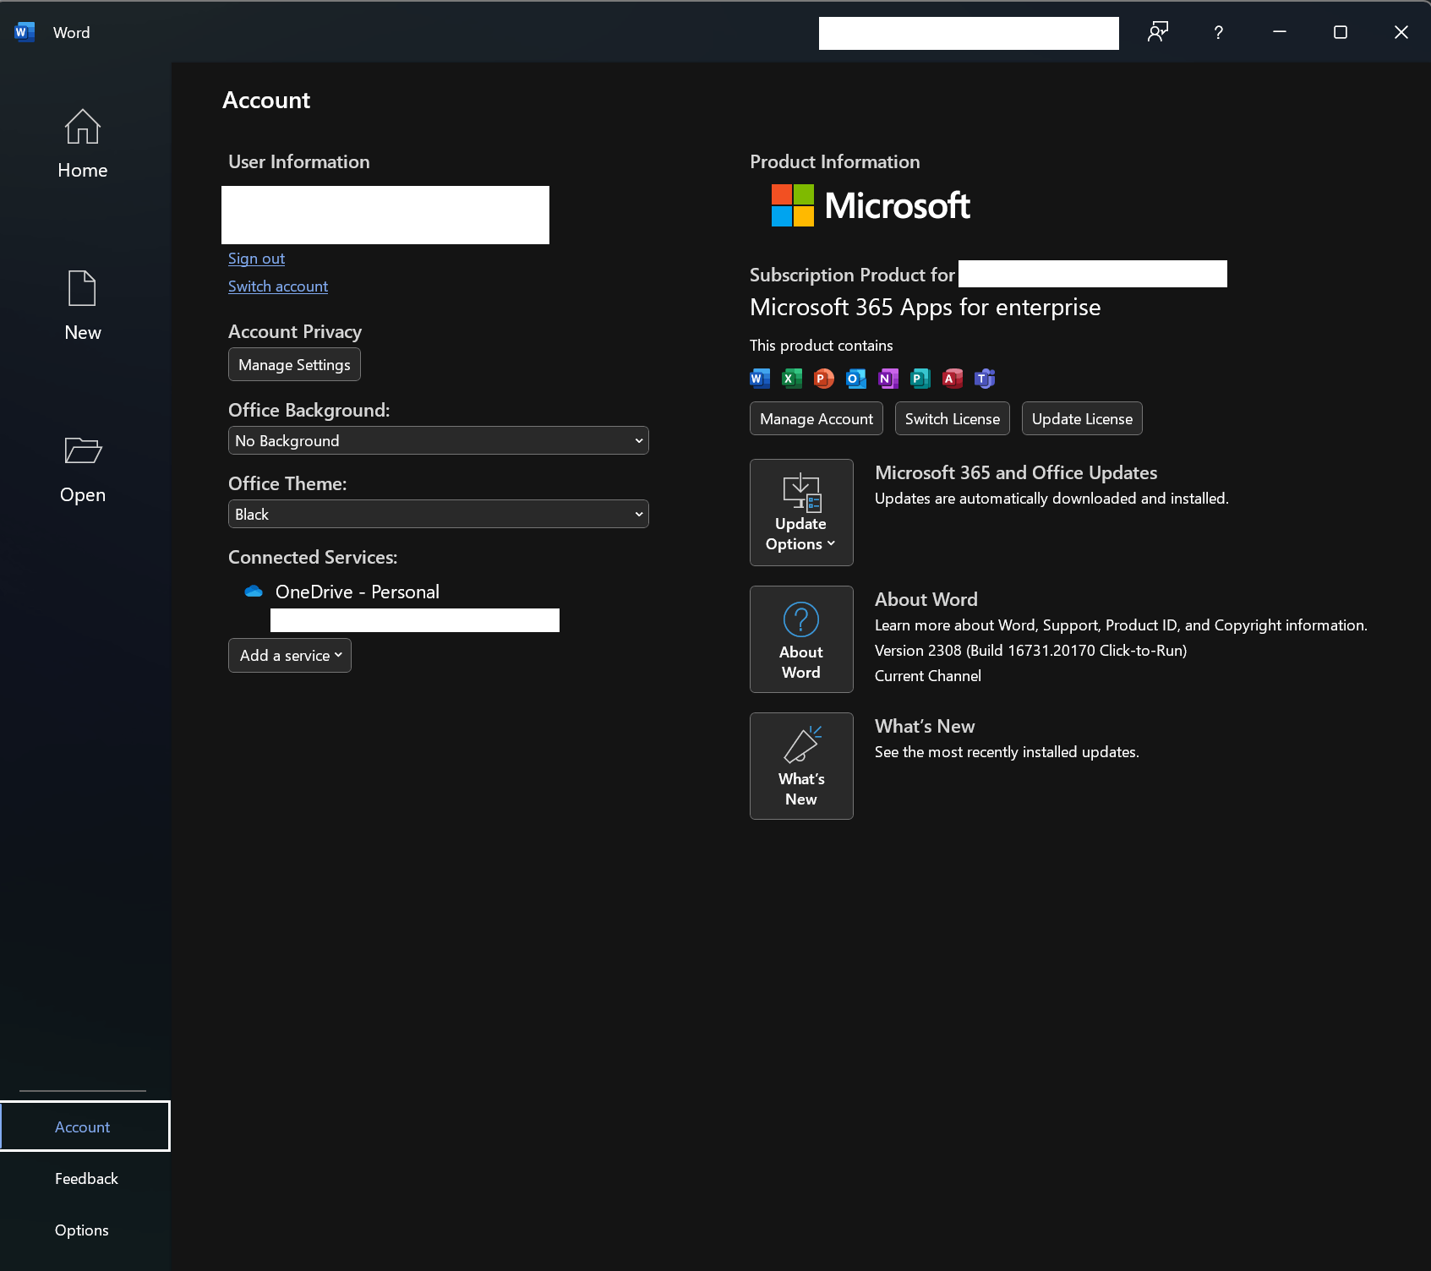Expand the Add a service menu
1431x1271 pixels.
[x=290, y=656]
